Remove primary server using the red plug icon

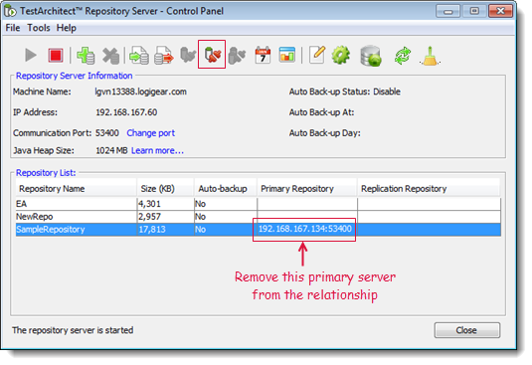(x=212, y=55)
